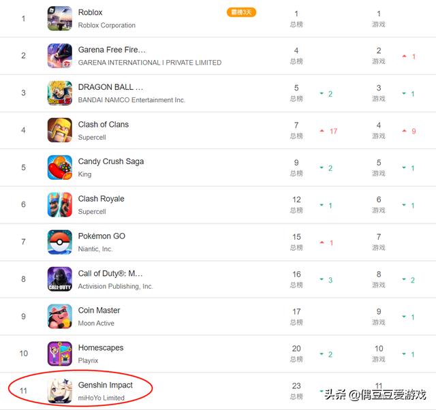Open the Clash Royale app icon

60,204
